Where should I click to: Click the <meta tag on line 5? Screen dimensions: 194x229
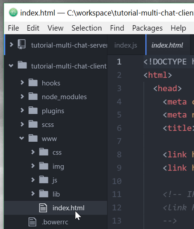coord(175,115)
